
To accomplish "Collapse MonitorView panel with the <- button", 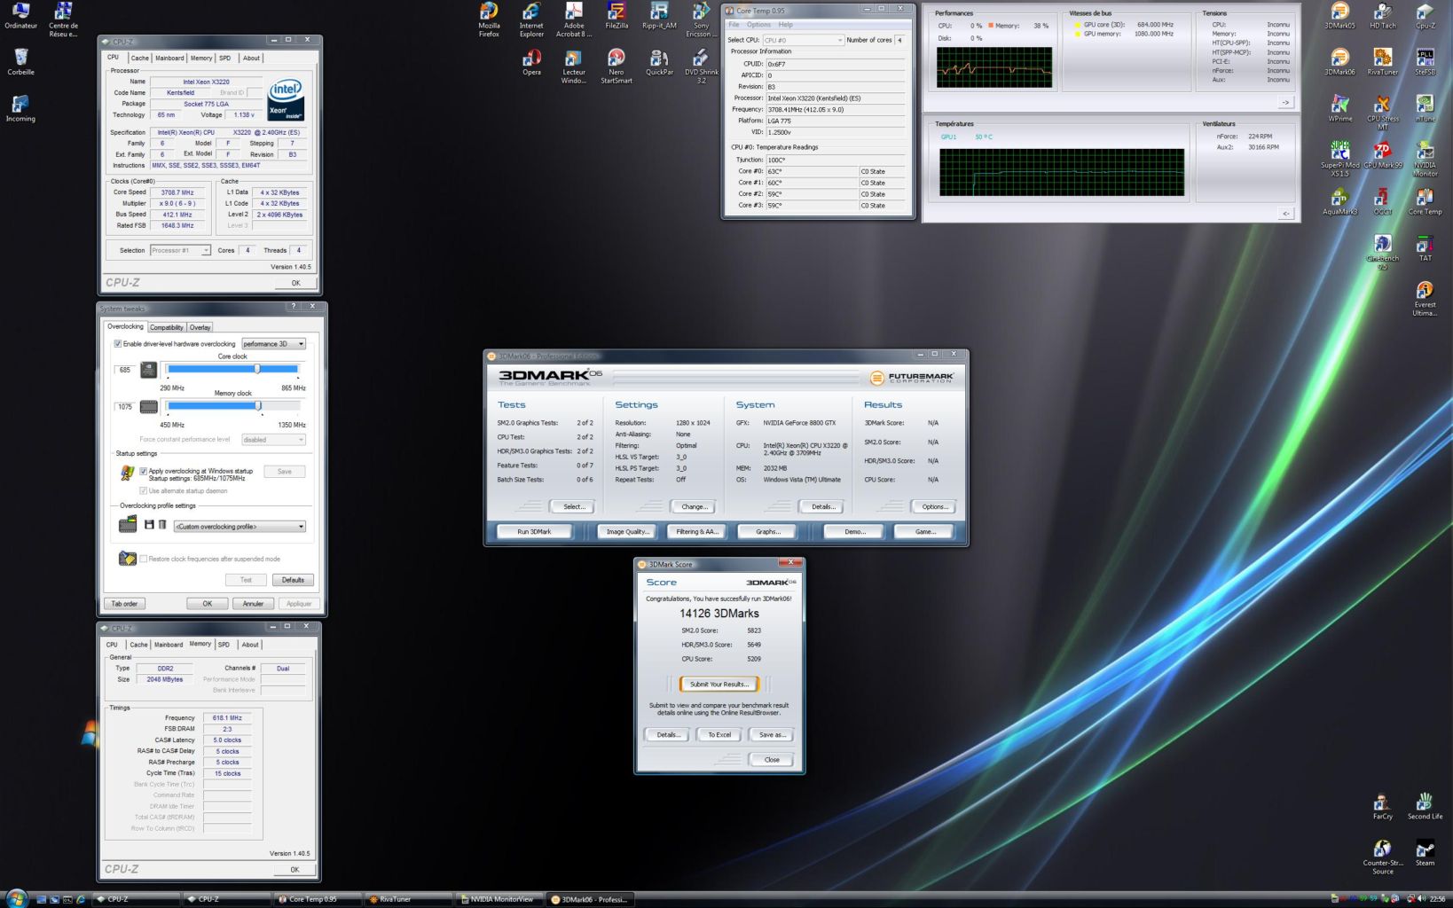I will pos(1285,214).
